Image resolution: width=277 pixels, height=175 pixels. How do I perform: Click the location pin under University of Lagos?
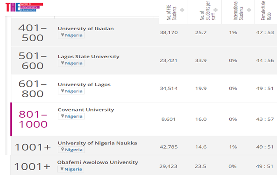63,91
